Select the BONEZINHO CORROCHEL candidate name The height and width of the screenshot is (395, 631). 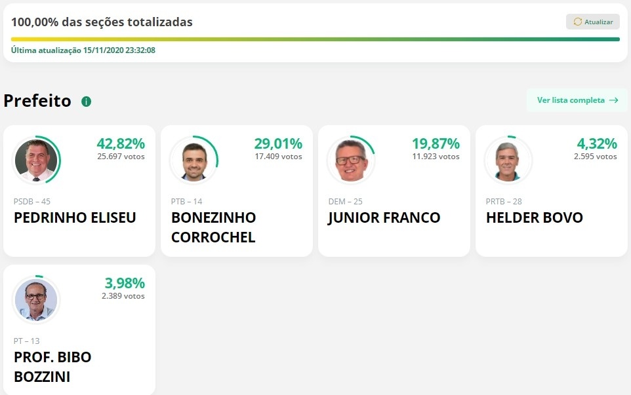coord(213,227)
